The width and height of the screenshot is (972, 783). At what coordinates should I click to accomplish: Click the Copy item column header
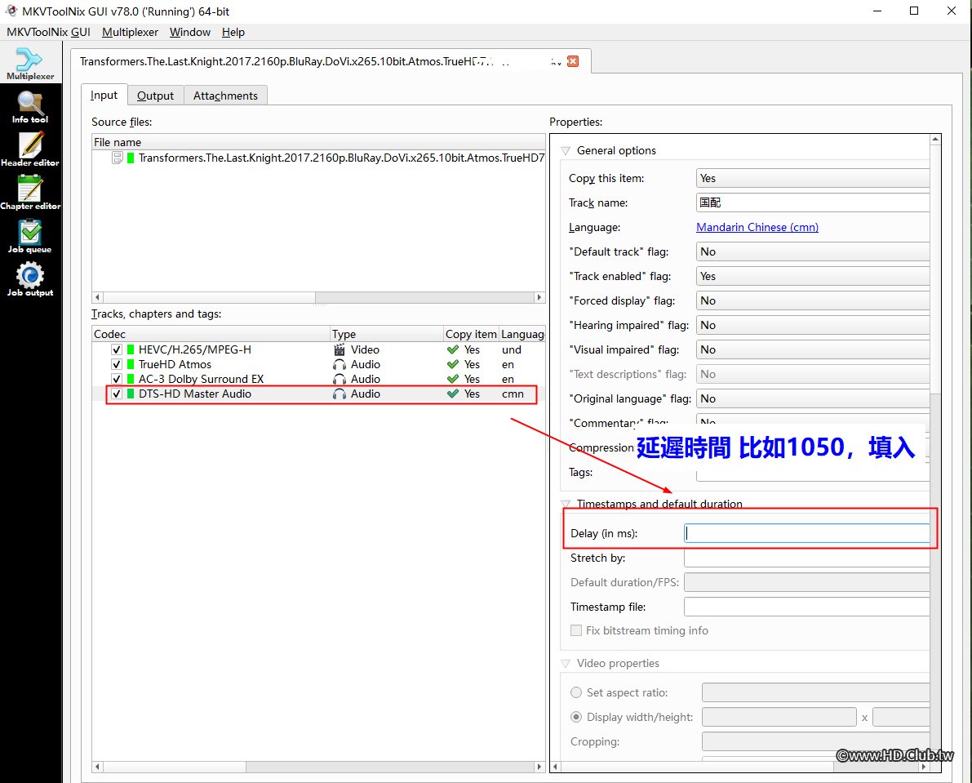pyautogui.click(x=471, y=334)
